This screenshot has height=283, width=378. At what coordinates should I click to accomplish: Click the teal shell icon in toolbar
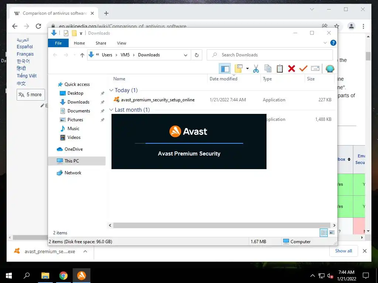pyautogui.click(x=330, y=69)
